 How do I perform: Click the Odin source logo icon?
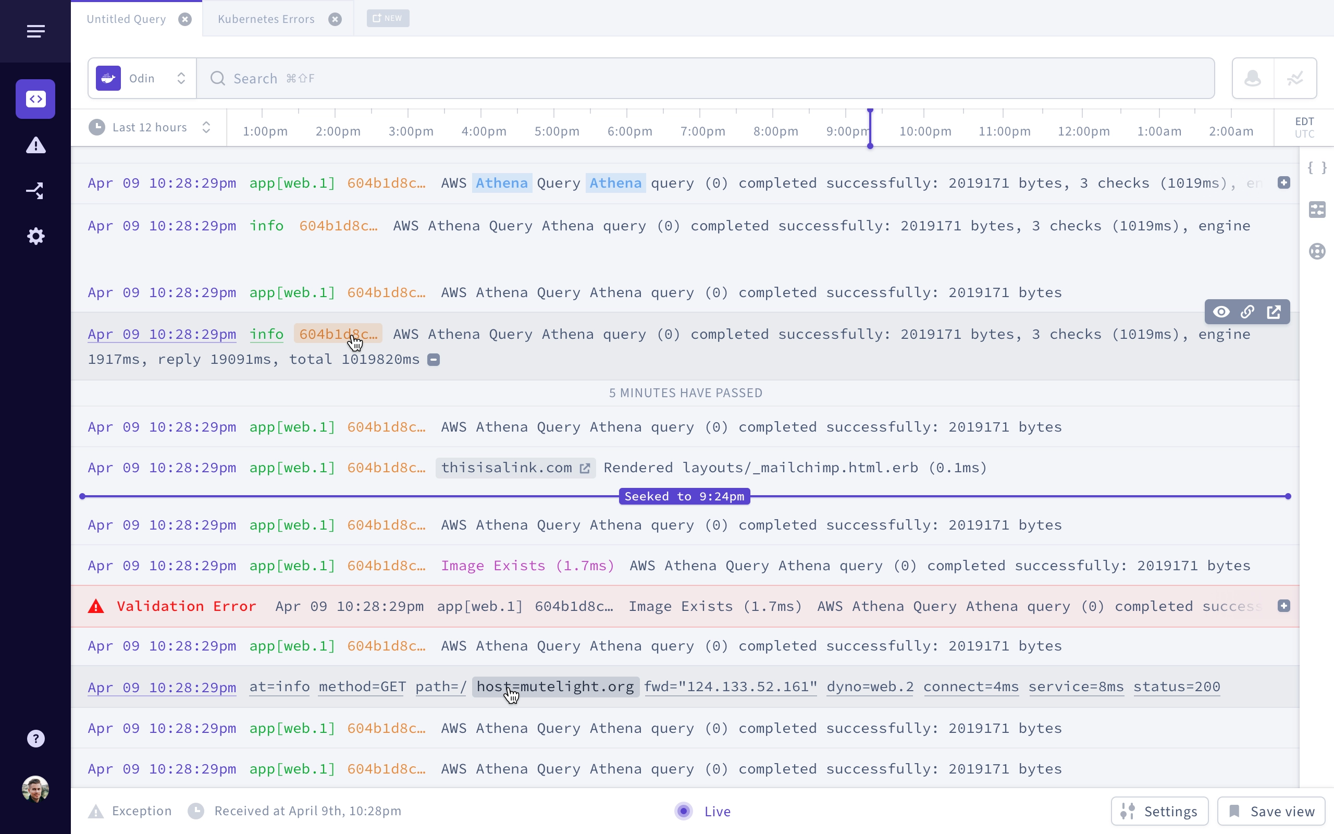(108, 78)
